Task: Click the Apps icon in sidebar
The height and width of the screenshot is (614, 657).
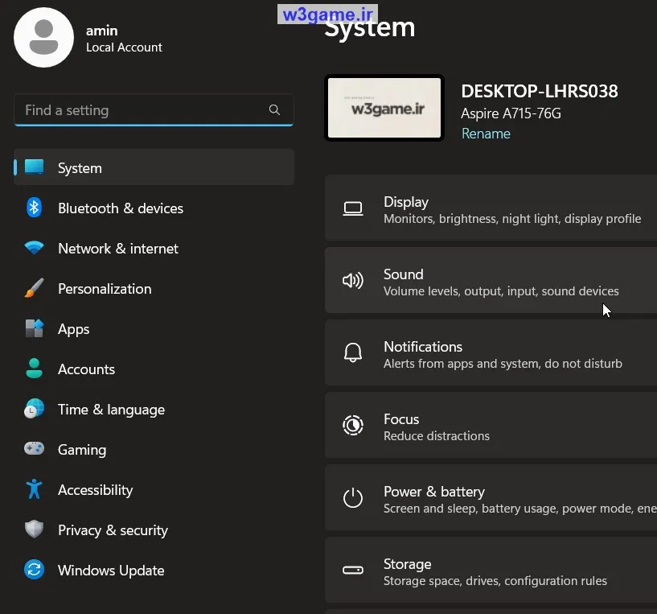Action: pos(34,328)
